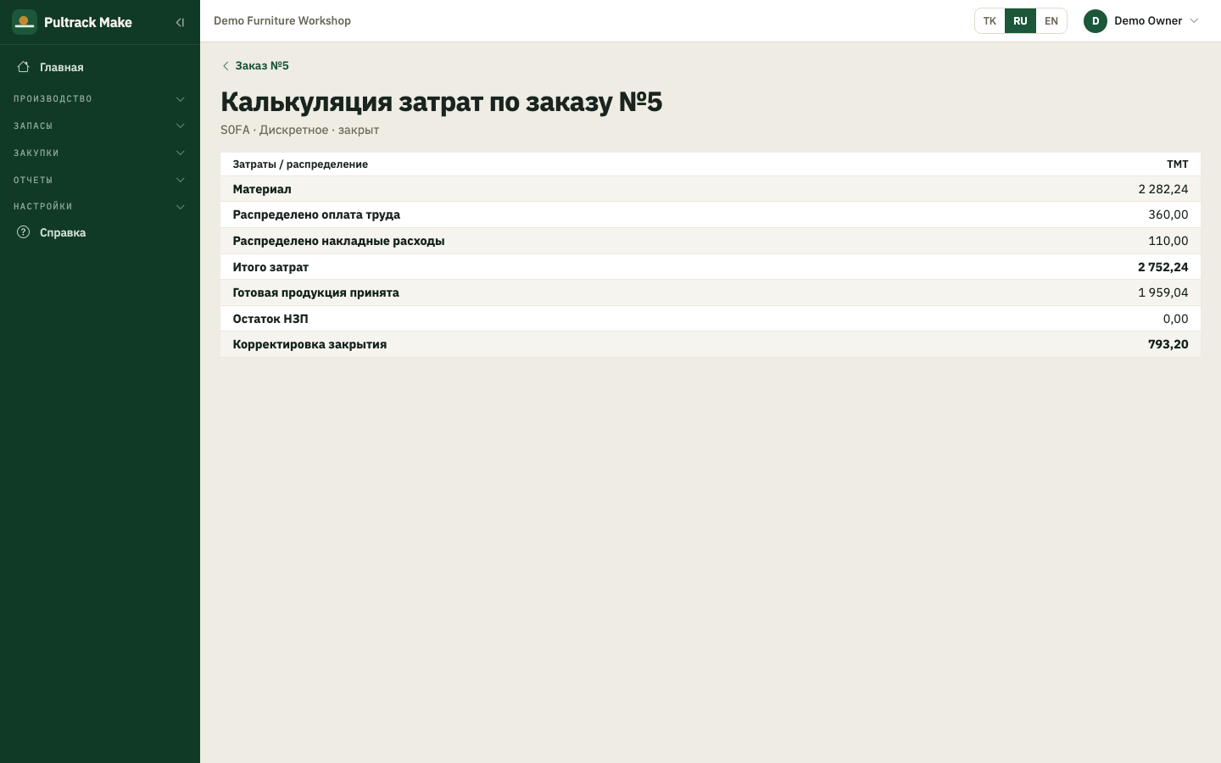Click the Итого затрат row label
The width and height of the screenshot is (1221, 763).
(270, 267)
